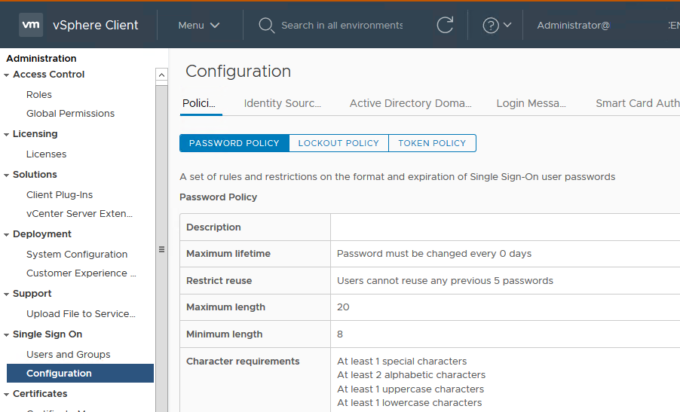Select the LOCKOUT POLICY button
Screen dimensions: 680x412
(338, 143)
